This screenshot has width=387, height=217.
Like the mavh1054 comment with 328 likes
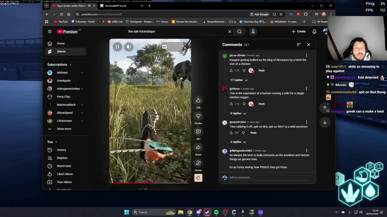click(231, 133)
